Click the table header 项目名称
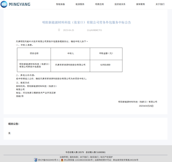Screen dimensions: 172x162 point(34,53)
